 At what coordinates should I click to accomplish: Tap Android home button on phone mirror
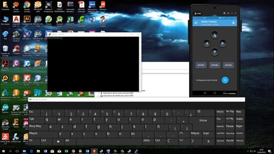[214, 93]
